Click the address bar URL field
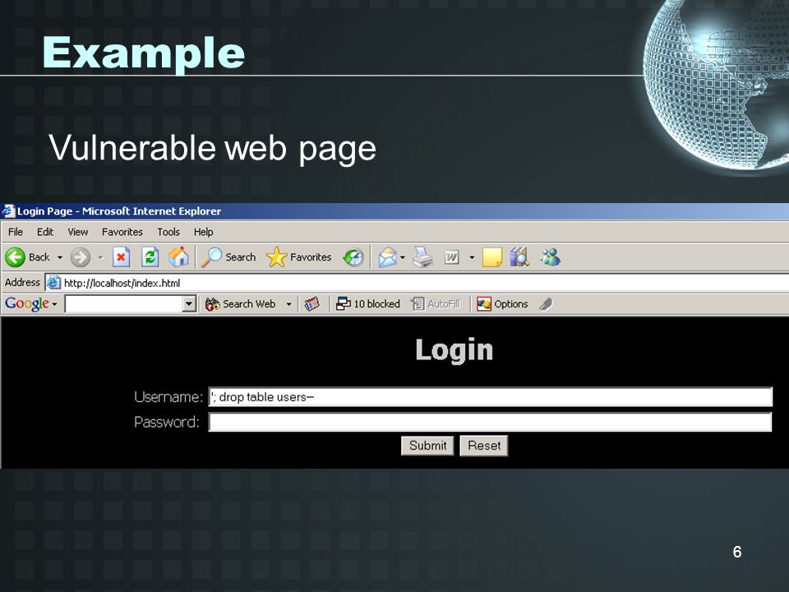The height and width of the screenshot is (592, 789). pyautogui.click(x=417, y=283)
